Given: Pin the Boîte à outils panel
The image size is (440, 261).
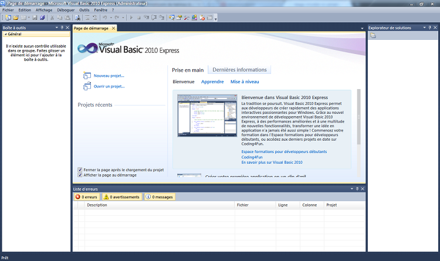Looking at the screenshot, I should click(62, 28).
